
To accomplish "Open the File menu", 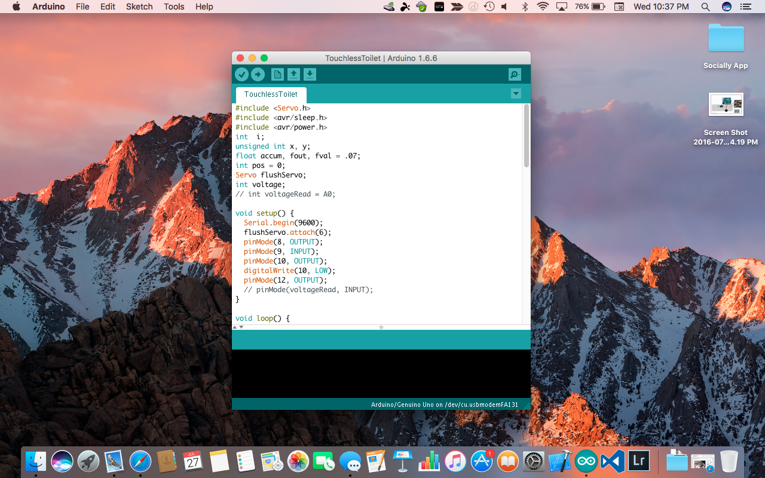I will tap(82, 7).
